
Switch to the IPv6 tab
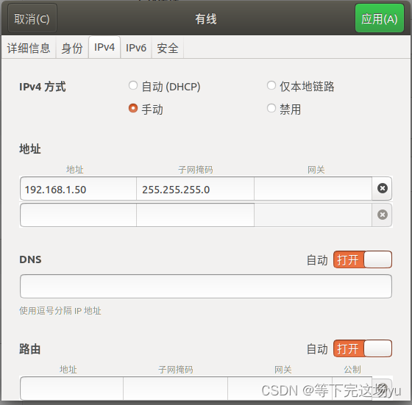tap(136, 48)
